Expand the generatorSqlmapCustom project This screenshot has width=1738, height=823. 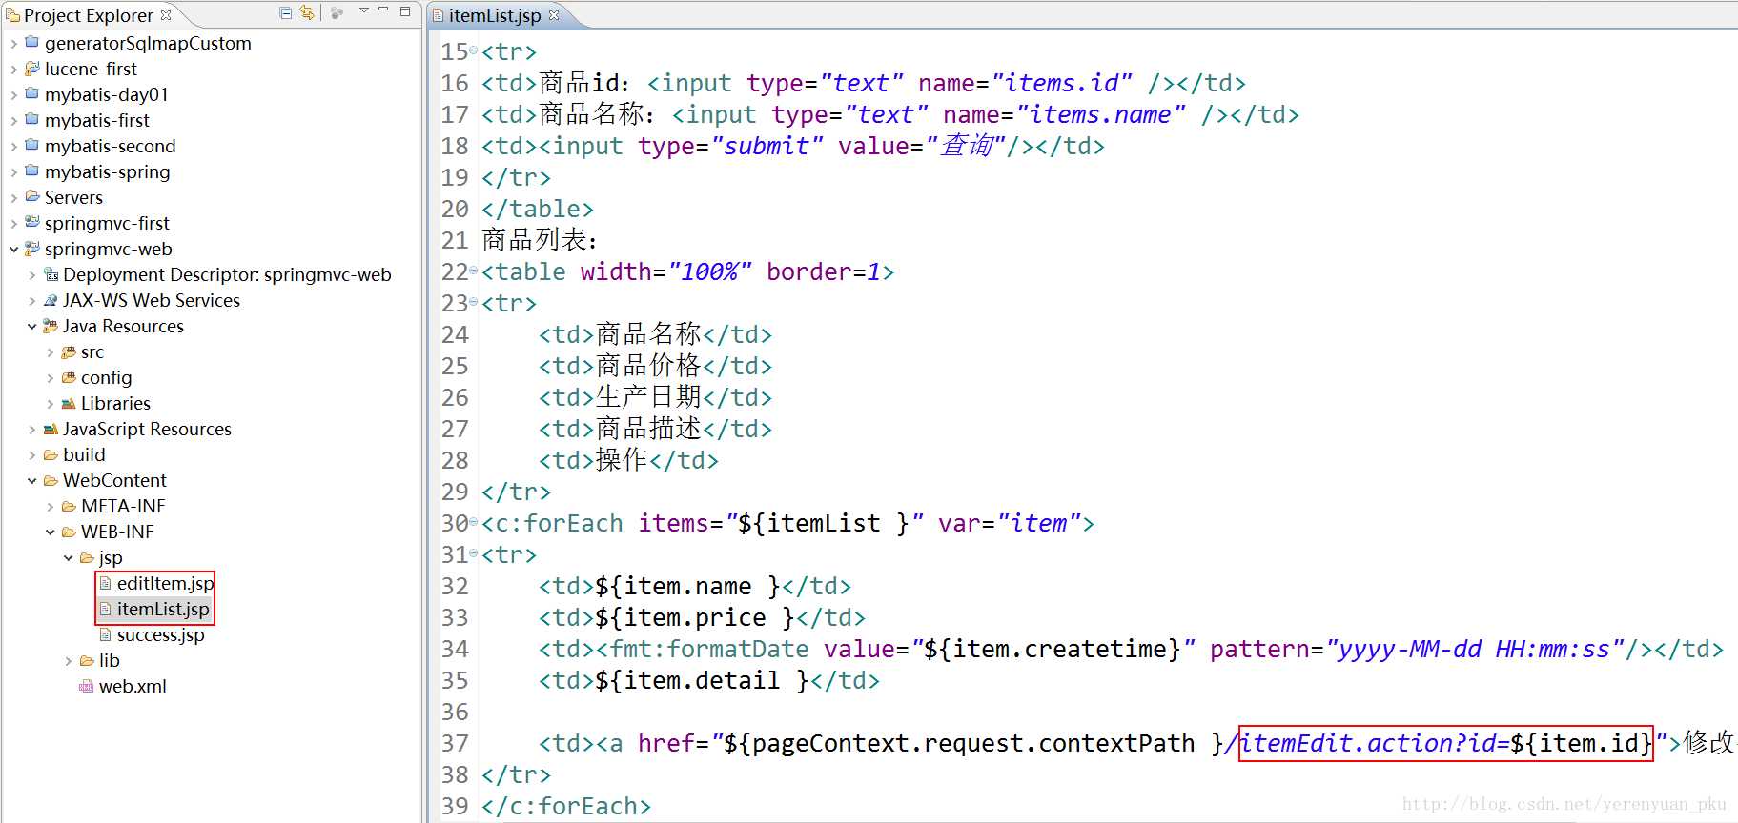coord(13,44)
